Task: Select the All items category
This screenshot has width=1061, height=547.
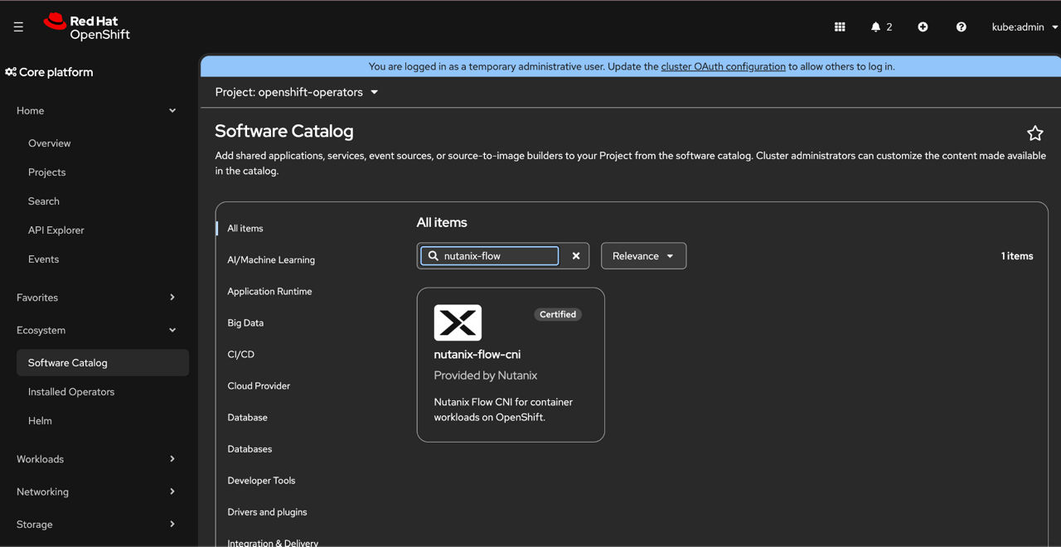Action: (x=245, y=229)
